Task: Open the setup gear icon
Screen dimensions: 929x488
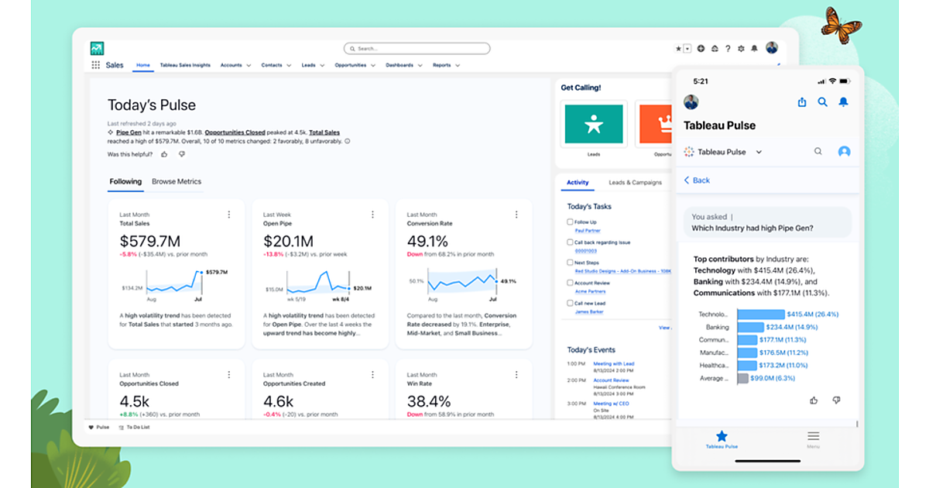Action: point(741,48)
